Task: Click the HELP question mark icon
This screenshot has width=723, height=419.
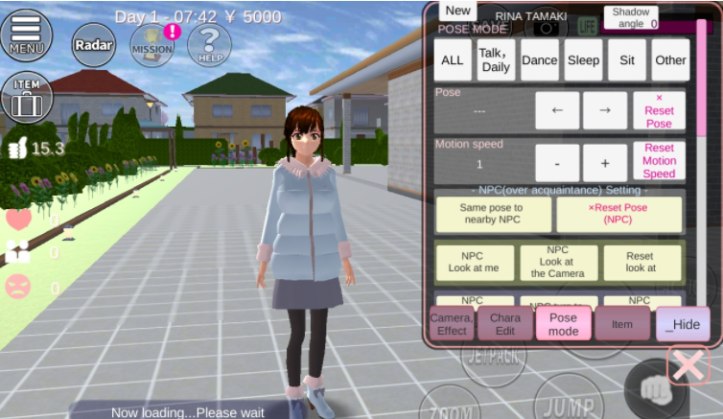Action: [x=209, y=43]
